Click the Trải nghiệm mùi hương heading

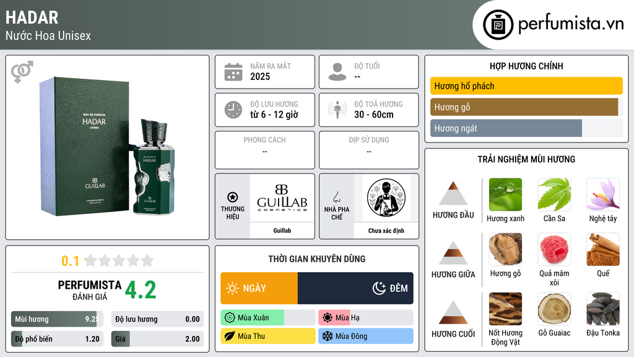[x=526, y=159]
